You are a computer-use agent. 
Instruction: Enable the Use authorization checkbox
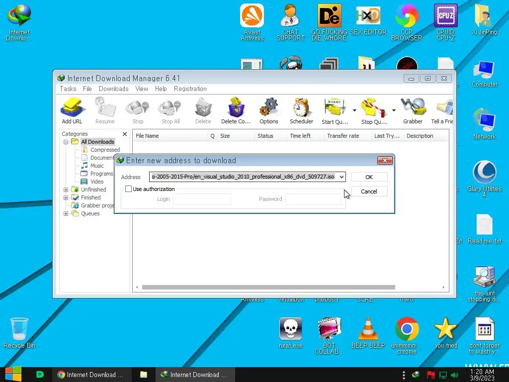129,189
